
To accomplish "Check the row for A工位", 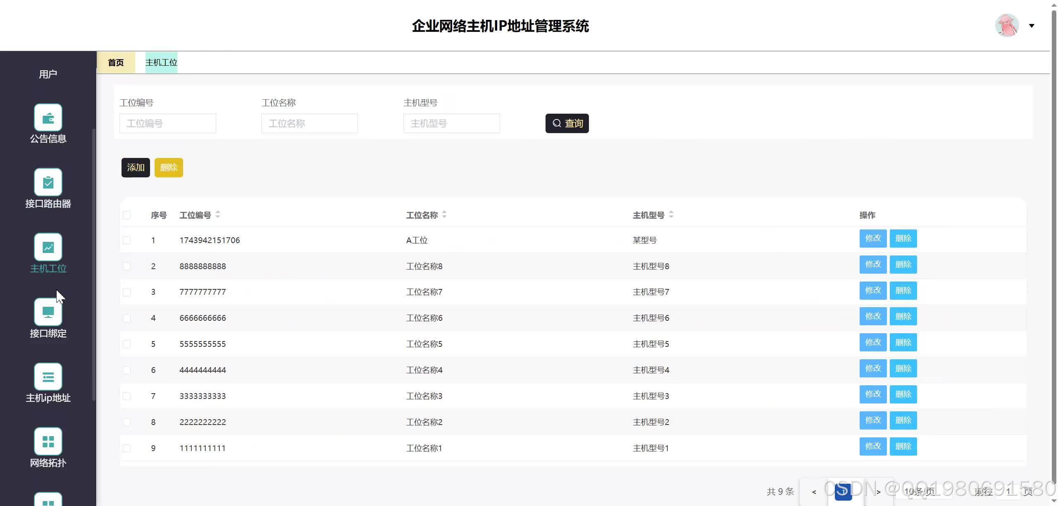I will (x=127, y=241).
